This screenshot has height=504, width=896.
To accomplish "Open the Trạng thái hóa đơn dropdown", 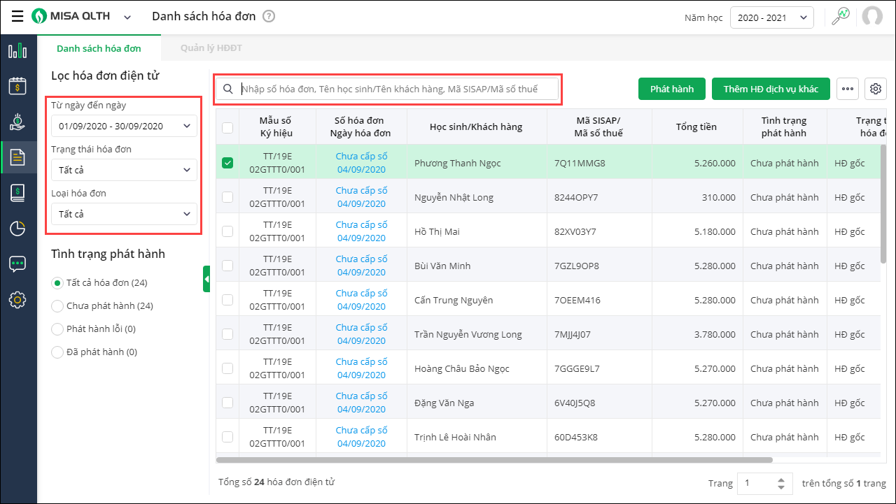I will pos(124,170).
